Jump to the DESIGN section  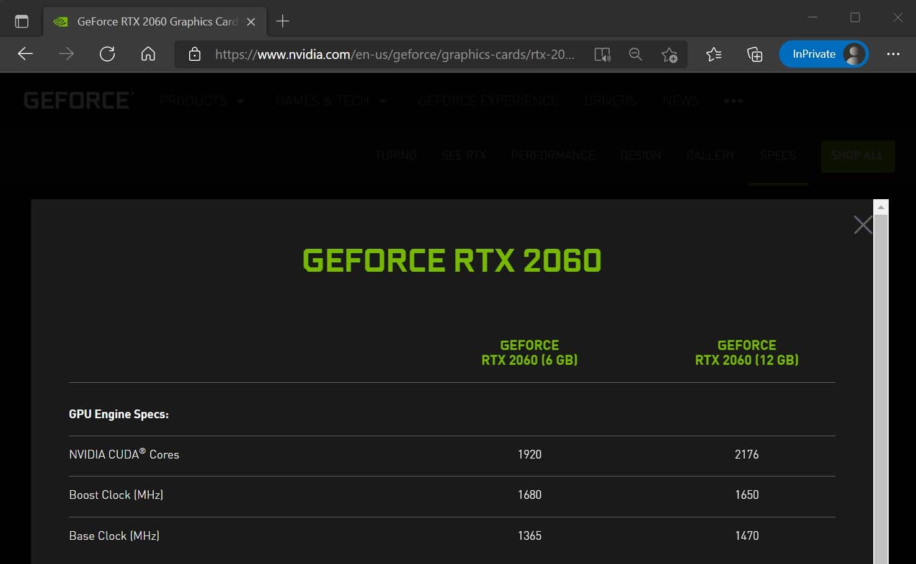[641, 155]
